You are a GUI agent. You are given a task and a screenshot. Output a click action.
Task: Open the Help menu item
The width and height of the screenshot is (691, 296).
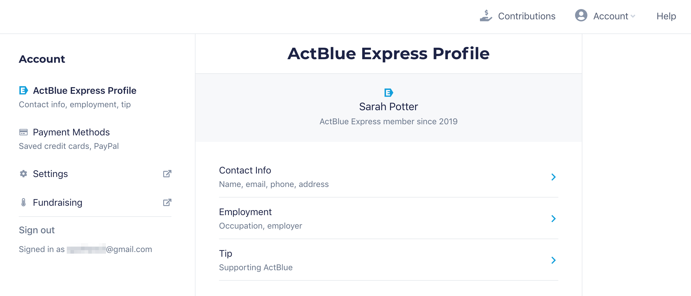pyautogui.click(x=666, y=16)
